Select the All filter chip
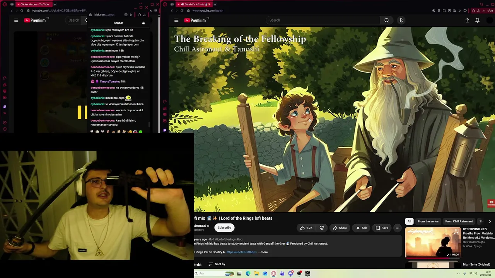Viewport: 495px width, 278px height. (x=409, y=221)
